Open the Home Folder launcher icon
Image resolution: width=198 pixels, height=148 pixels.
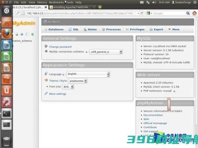(x=6, y=22)
